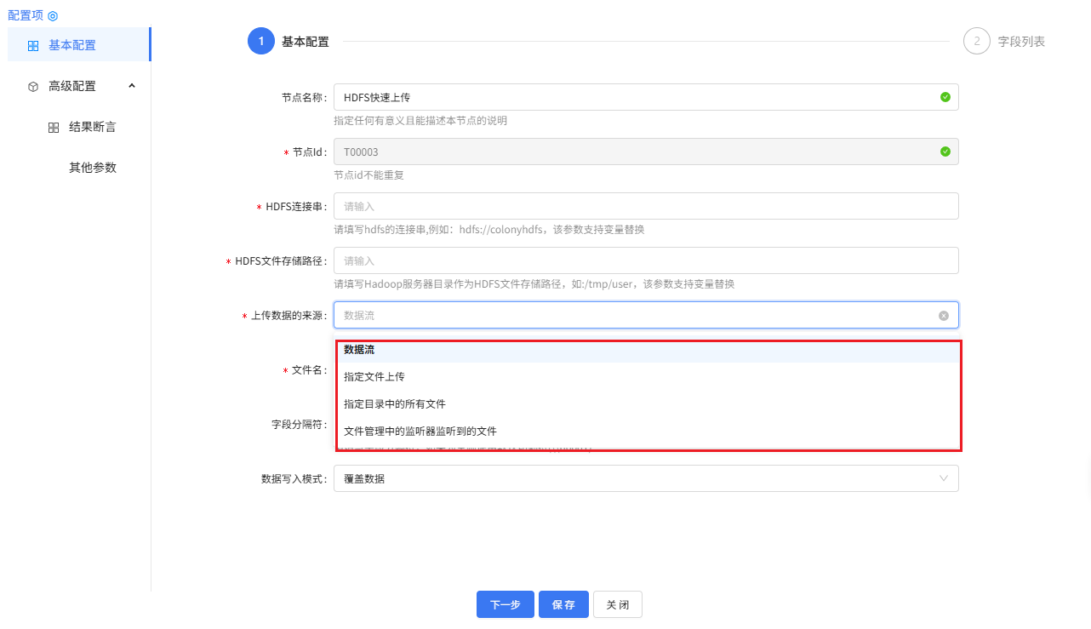The height and width of the screenshot is (629, 1091).
Task: Click the grid icon next to 结果断言
Action: (54, 128)
